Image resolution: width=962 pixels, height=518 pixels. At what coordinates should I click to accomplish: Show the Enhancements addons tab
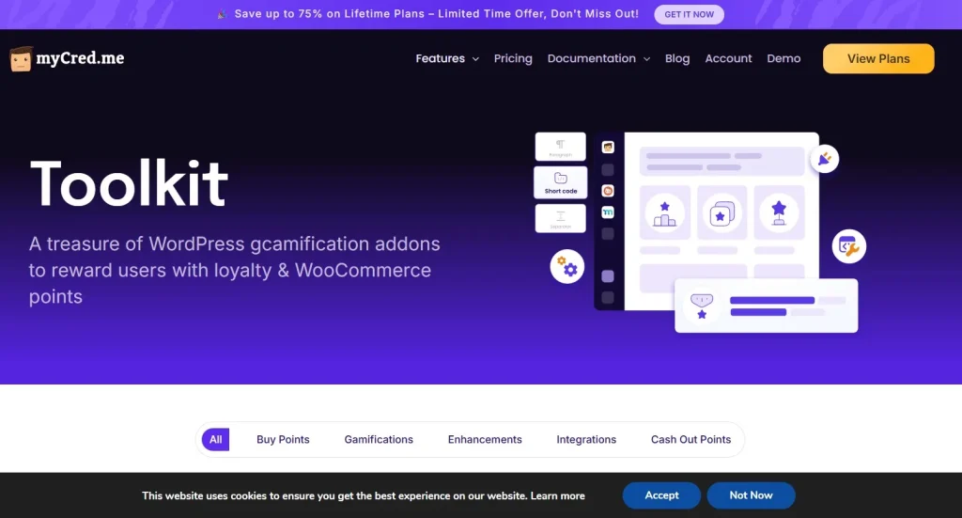(x=485, y=439)
